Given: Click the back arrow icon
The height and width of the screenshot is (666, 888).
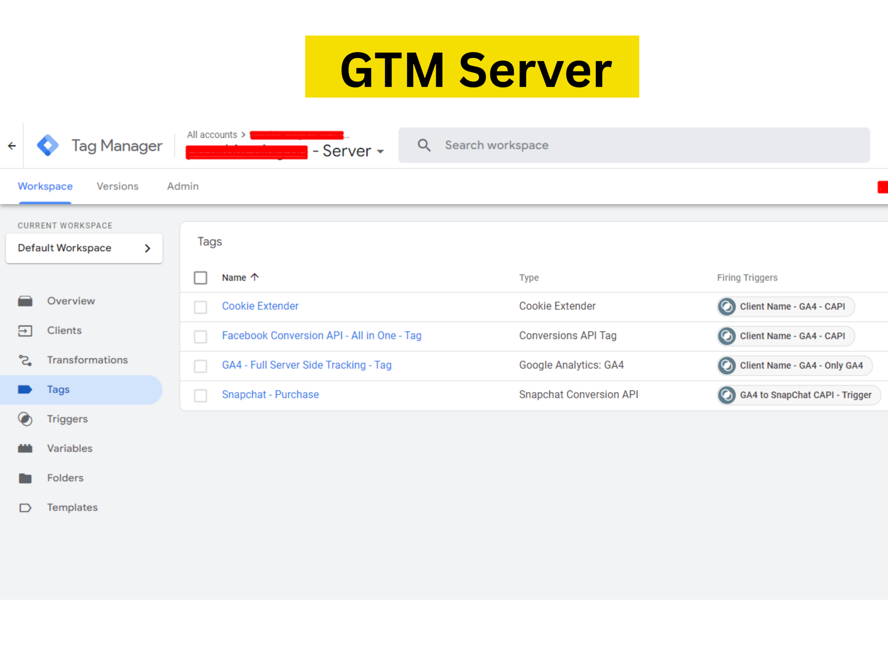Looking at the screenshot, I should [x=12, y=146].
